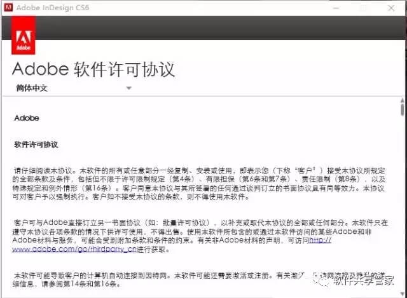Click the scrollbar up arrow

pyautogui.click(x=402, y=100)
